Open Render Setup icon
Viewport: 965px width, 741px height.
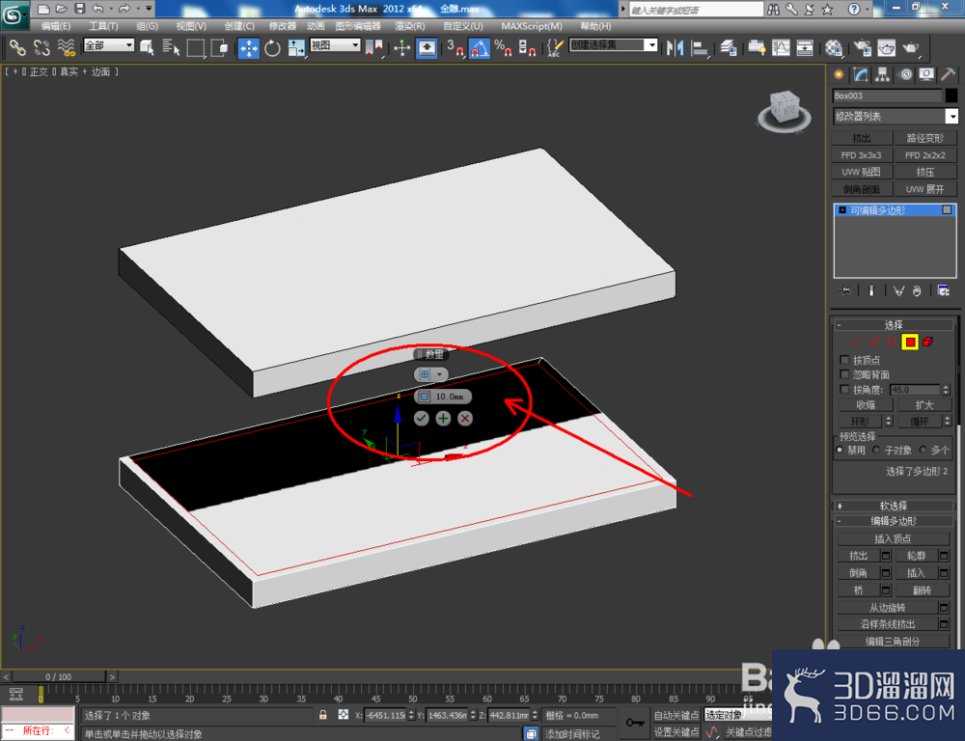[862, 48]
